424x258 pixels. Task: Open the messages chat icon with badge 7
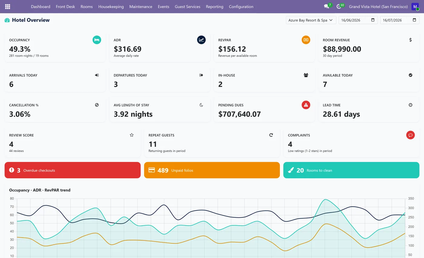coord(326,6)
